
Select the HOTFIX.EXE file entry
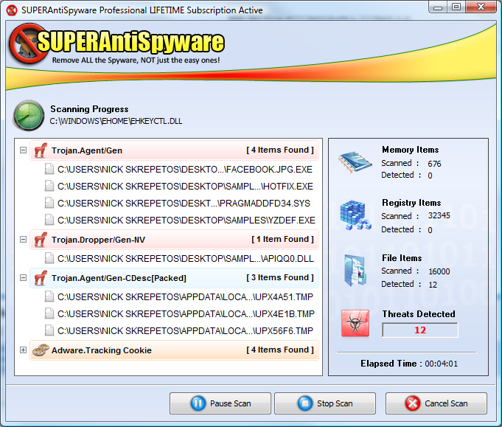pyautogui.click(x=185, y=186)
